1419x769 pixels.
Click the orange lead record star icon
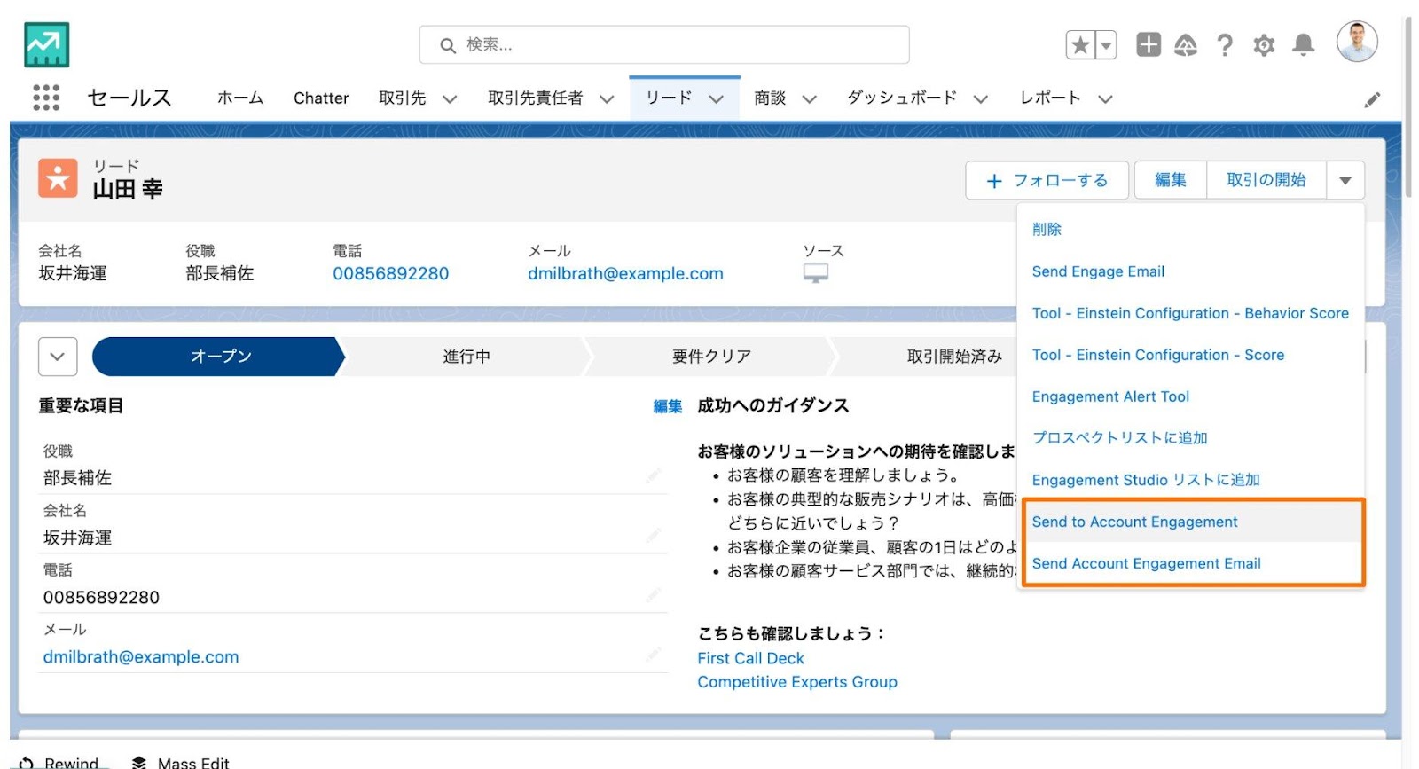(58, 178)
